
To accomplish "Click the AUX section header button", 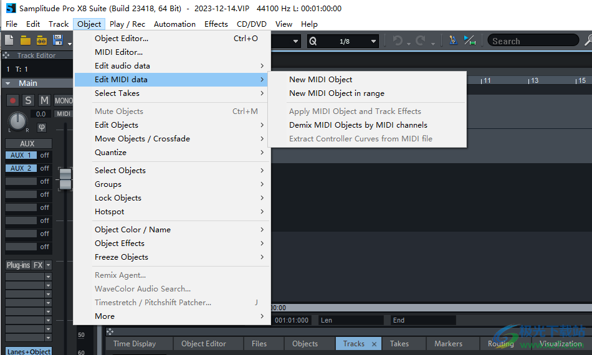I will (28, 144).
